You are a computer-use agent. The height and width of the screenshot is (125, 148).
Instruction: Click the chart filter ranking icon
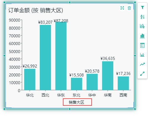click(x=142, y=26)
